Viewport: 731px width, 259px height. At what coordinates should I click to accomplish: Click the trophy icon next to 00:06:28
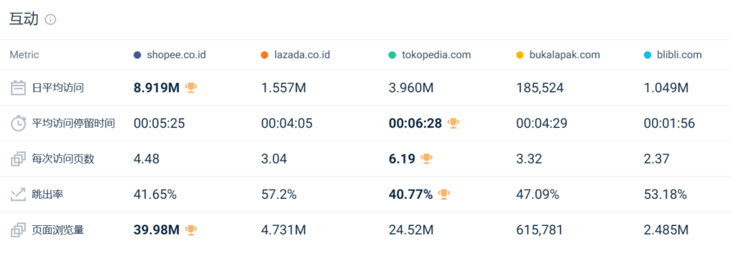point(453,123)
